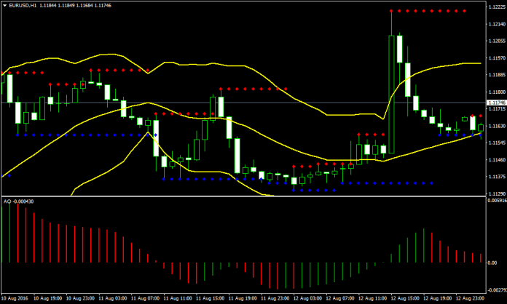Click the 1.11630 price scale label

pyautogui.click(x=496, y=126)
